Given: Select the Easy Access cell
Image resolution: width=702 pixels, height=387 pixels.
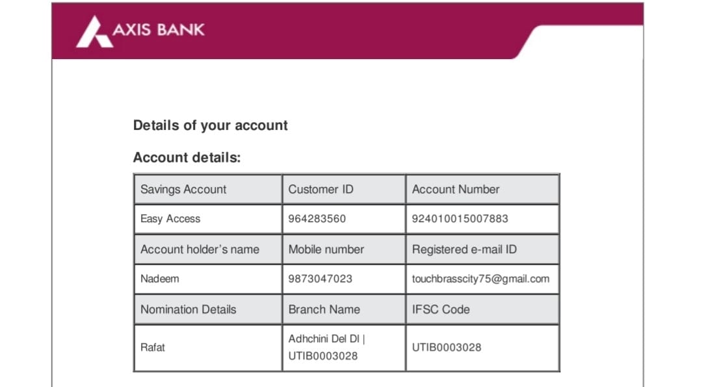Looking at the screenshot, I should 170,219.
